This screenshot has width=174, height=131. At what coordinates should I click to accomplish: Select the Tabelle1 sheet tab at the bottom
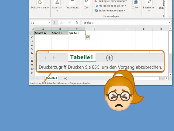tap(51, 78)
